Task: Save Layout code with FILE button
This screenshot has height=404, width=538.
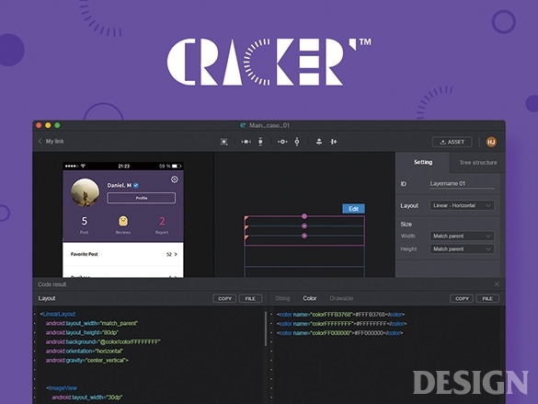Action: [250, 298]
